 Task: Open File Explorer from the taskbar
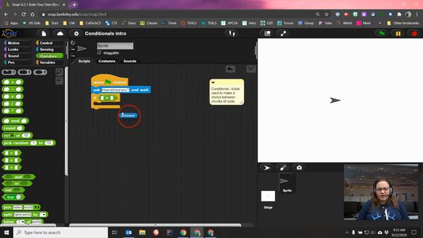click(x=142, y=232)
